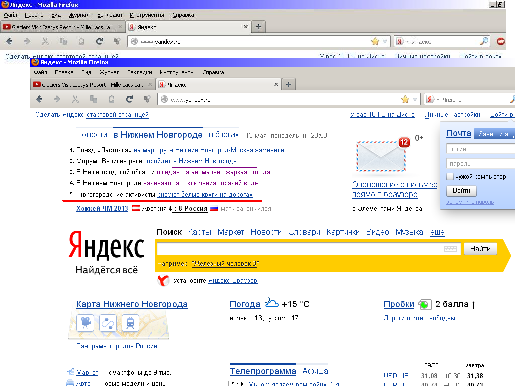Click search magnifier in background window search box

484,41
